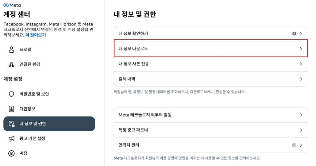This screenshot has height=166, width=316.
Task: Open 내 정보 확인하기 row
Action: pyautogui.click(x=211, y=34)
